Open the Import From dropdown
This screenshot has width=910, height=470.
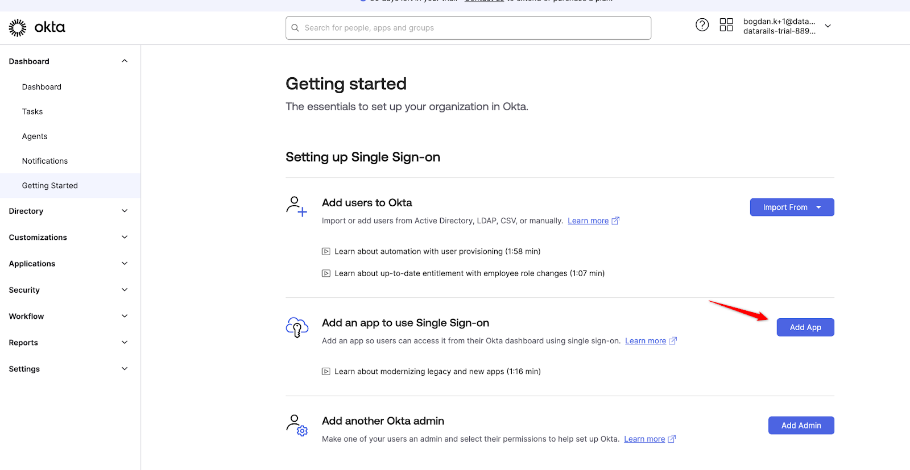tap(792, 207)
